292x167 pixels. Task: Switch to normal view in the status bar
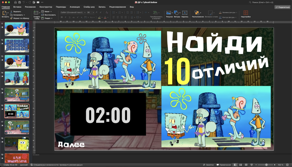[235, 165]
